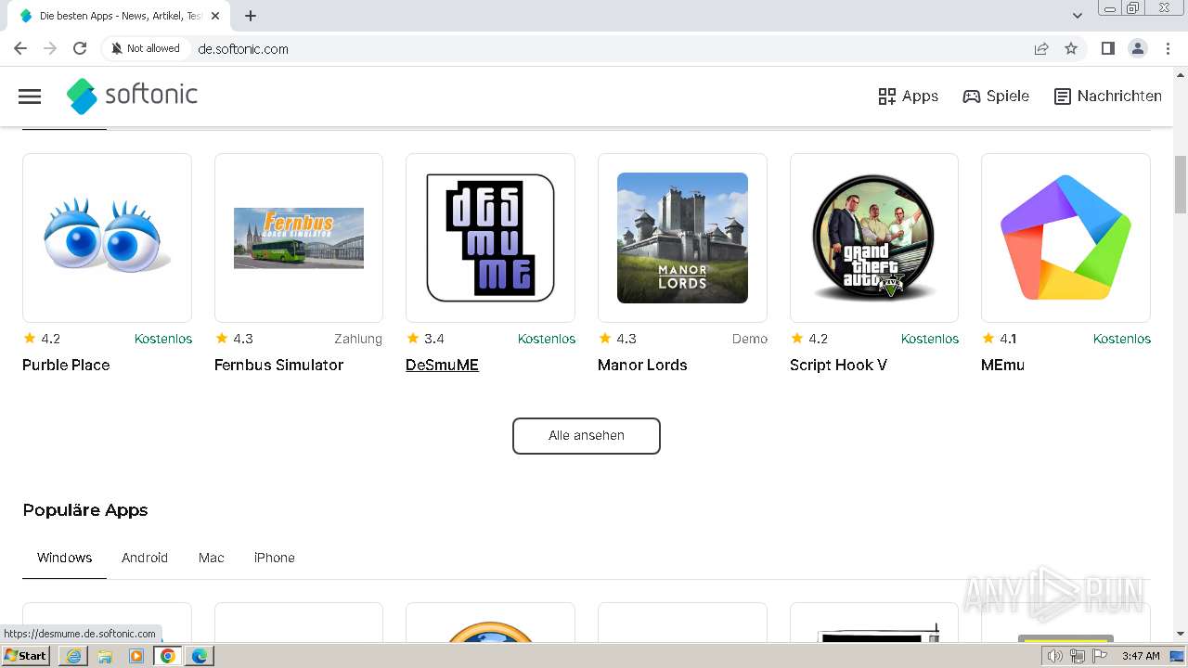The height and width of the screenshot is (668, 1188).
Task: Click scrollbar down arrow
Action: 1181,634
